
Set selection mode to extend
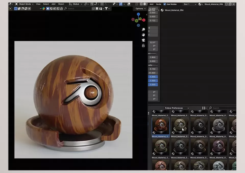(19, 9)
